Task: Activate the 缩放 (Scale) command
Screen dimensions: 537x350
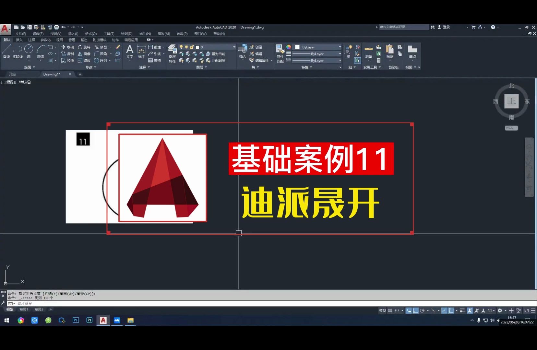Action: [x=84, y=61]
